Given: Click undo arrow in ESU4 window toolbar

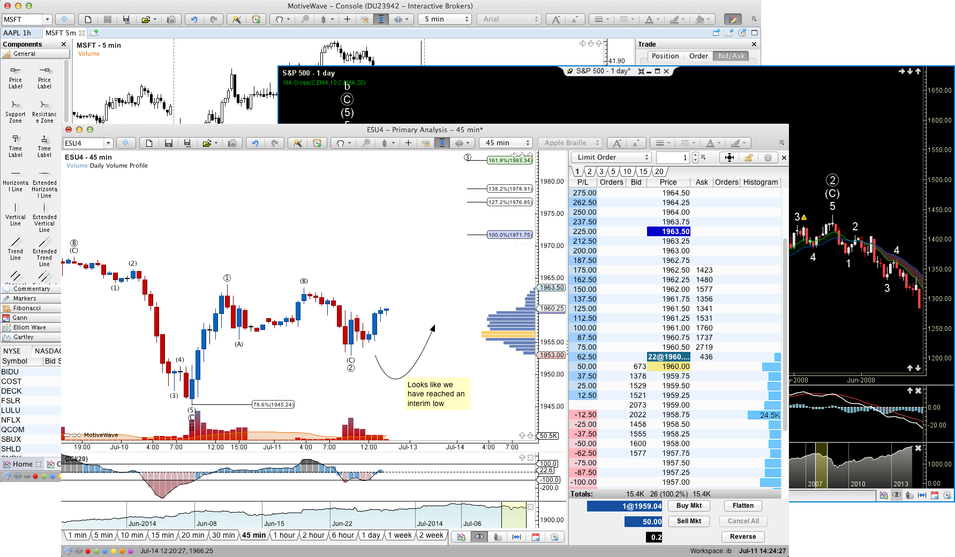Looking at the screenshot, I should pyautogui.click(x=255, y=143).
